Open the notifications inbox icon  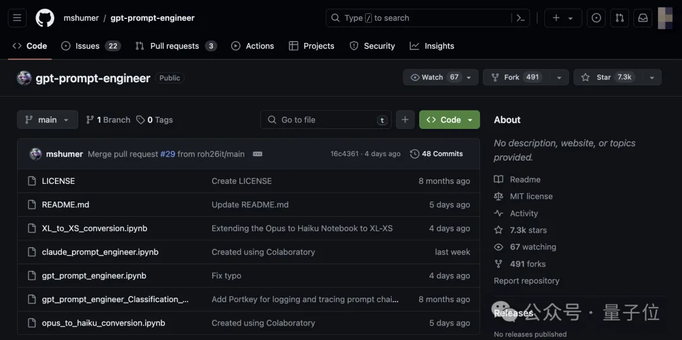pyautogui.click(x=642, y=18)
